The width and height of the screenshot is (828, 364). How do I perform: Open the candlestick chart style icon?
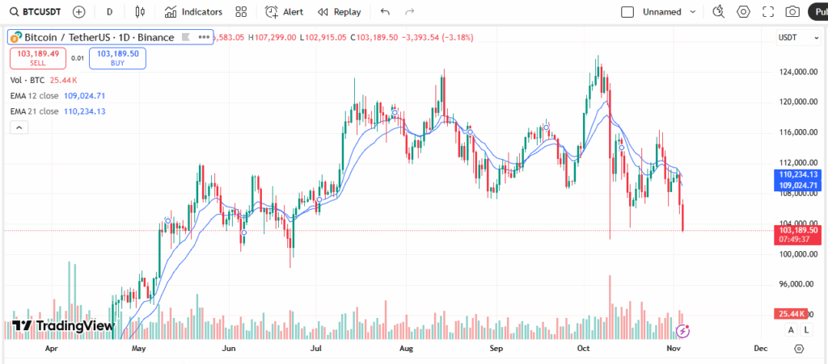140,12
